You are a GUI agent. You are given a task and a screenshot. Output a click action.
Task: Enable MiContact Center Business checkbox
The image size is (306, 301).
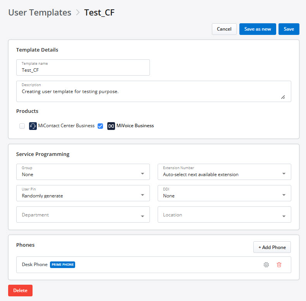[x=22, y=126]
